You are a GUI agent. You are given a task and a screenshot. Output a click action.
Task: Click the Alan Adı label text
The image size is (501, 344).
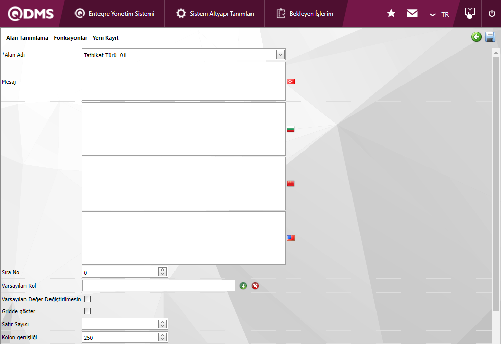coord(13,55)
